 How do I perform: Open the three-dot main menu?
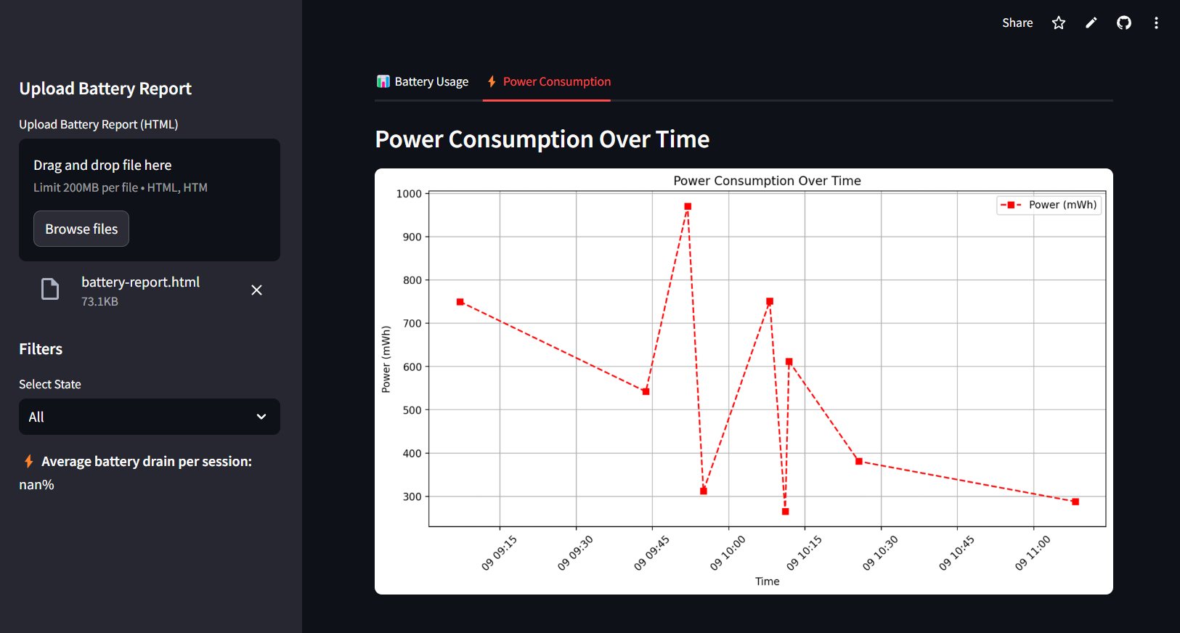click(x=1156, y=23)
